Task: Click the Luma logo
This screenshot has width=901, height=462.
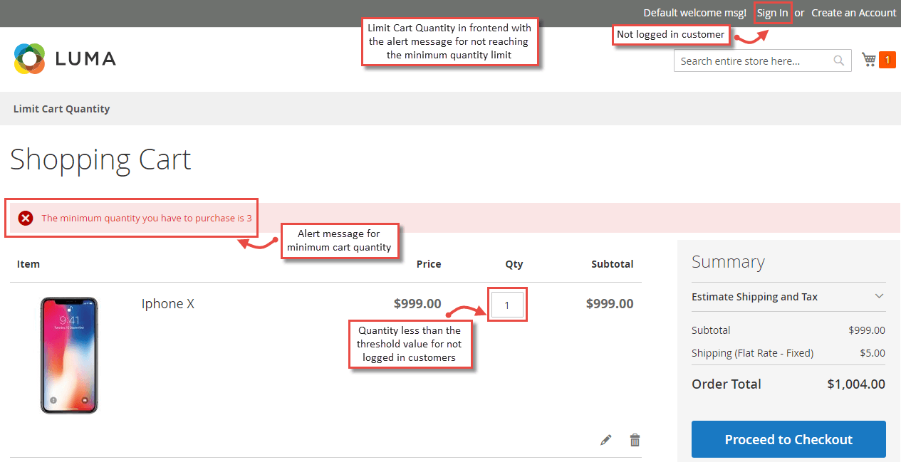Action: (x=65, y=59)
